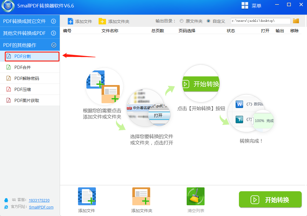The image size is (307, 216).
Task: Collapse the PDF的其他操作 section
Action: (x=54, y=45)
